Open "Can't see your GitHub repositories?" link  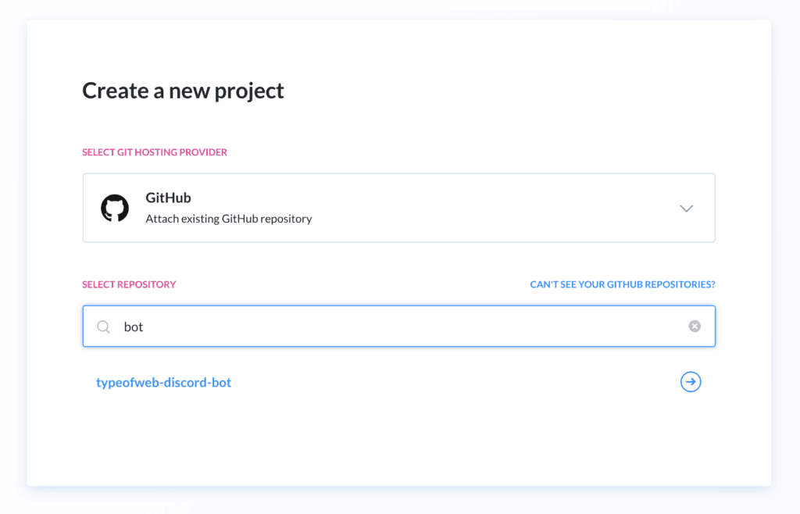point(623,284)
